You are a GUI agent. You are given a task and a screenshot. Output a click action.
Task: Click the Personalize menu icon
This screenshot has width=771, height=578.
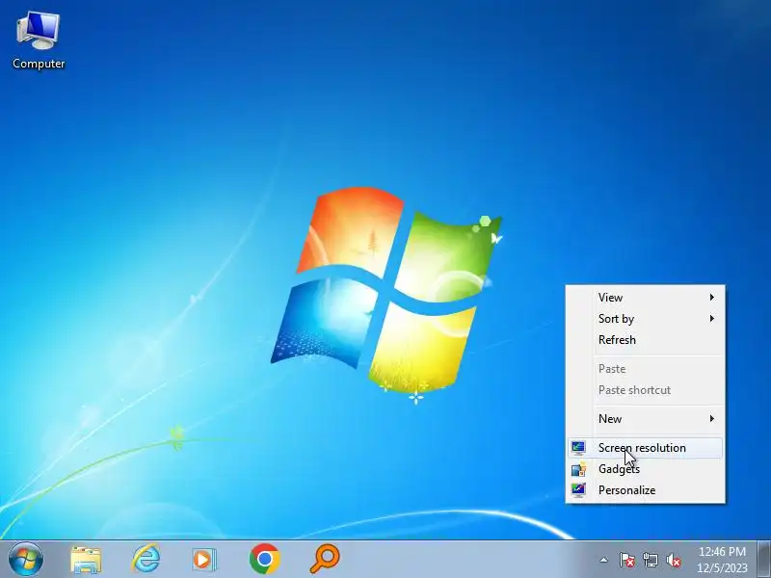(x=578, y=490)
